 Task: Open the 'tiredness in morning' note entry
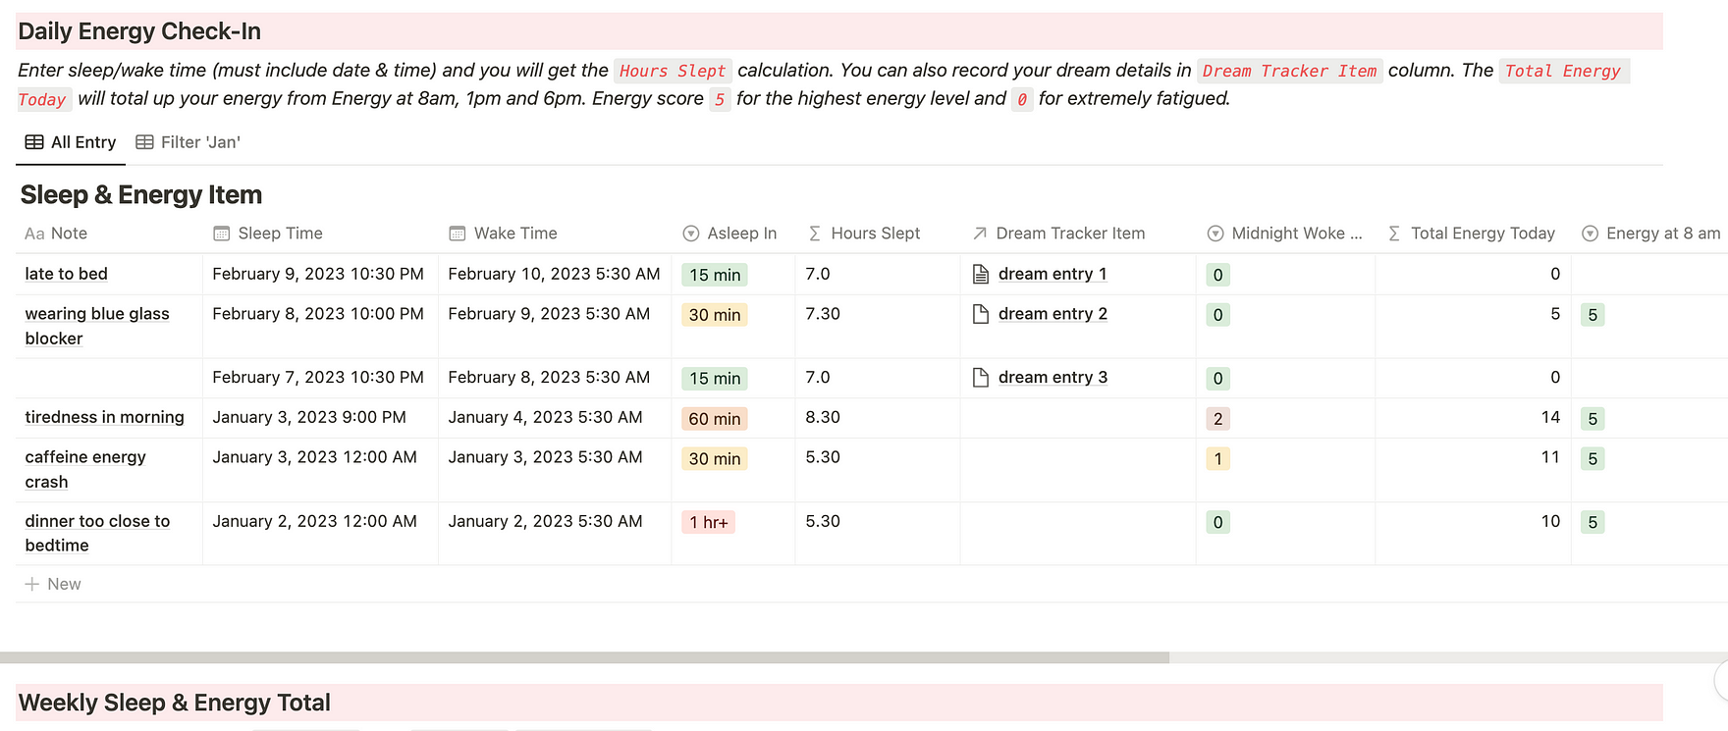click(104, 417)
